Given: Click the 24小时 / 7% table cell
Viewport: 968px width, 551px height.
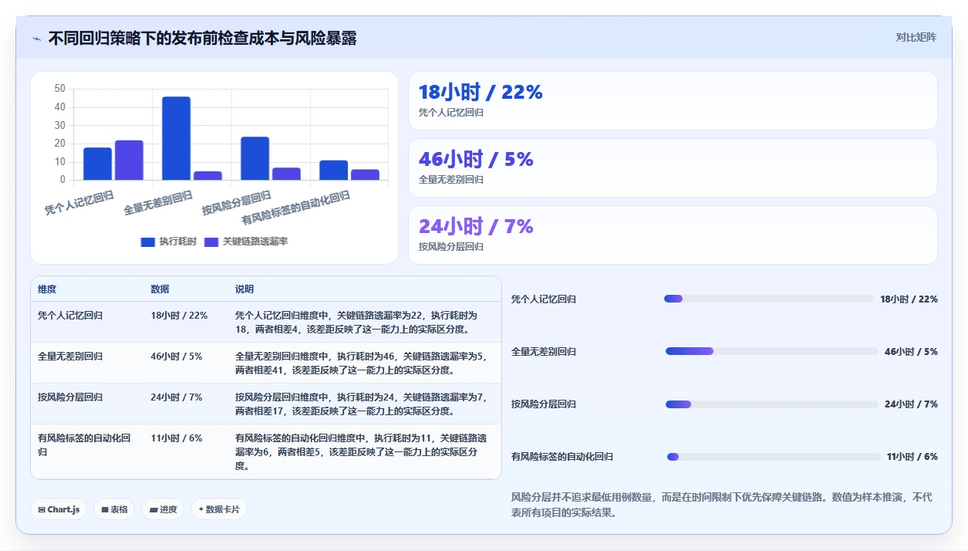Looking at the screenshot, I should pos(186,404).
